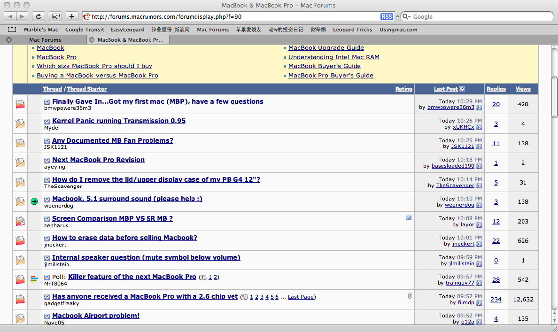This screenshot has height=332, width=558.
Task: Go to last post by trainguy77 arrow
Action: [479, 283]
